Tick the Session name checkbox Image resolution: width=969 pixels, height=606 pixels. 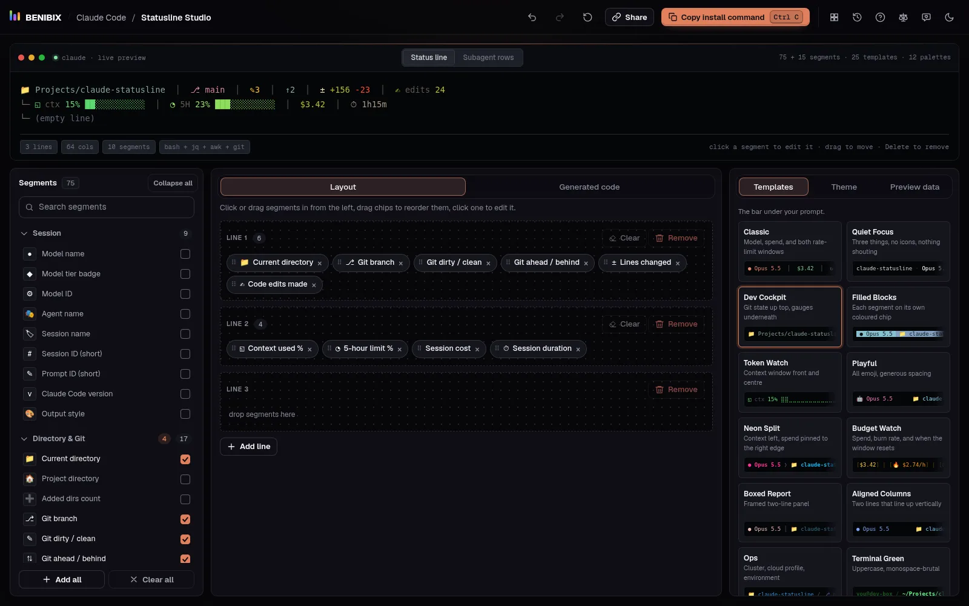point(185,334)
